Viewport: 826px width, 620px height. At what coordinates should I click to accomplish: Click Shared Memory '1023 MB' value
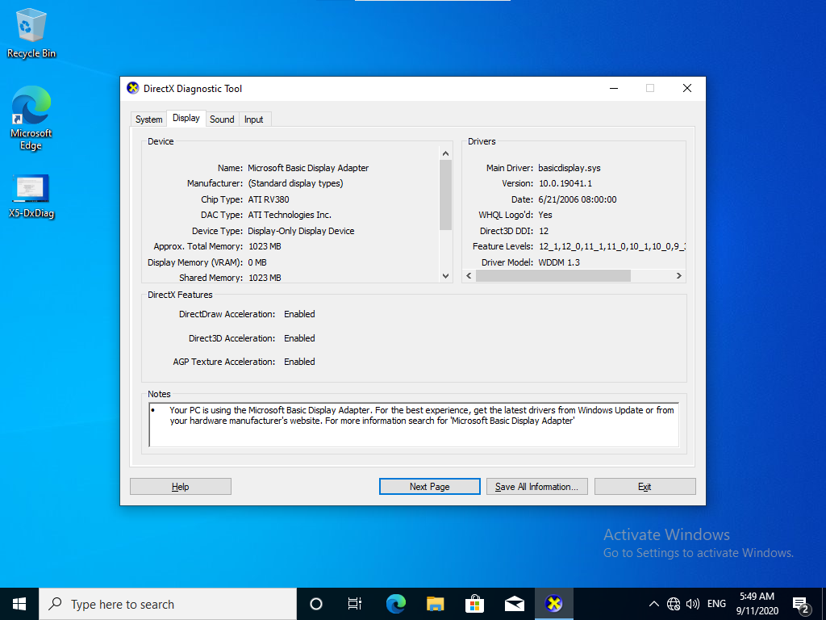pyautogui.click(x=265, y=278)
